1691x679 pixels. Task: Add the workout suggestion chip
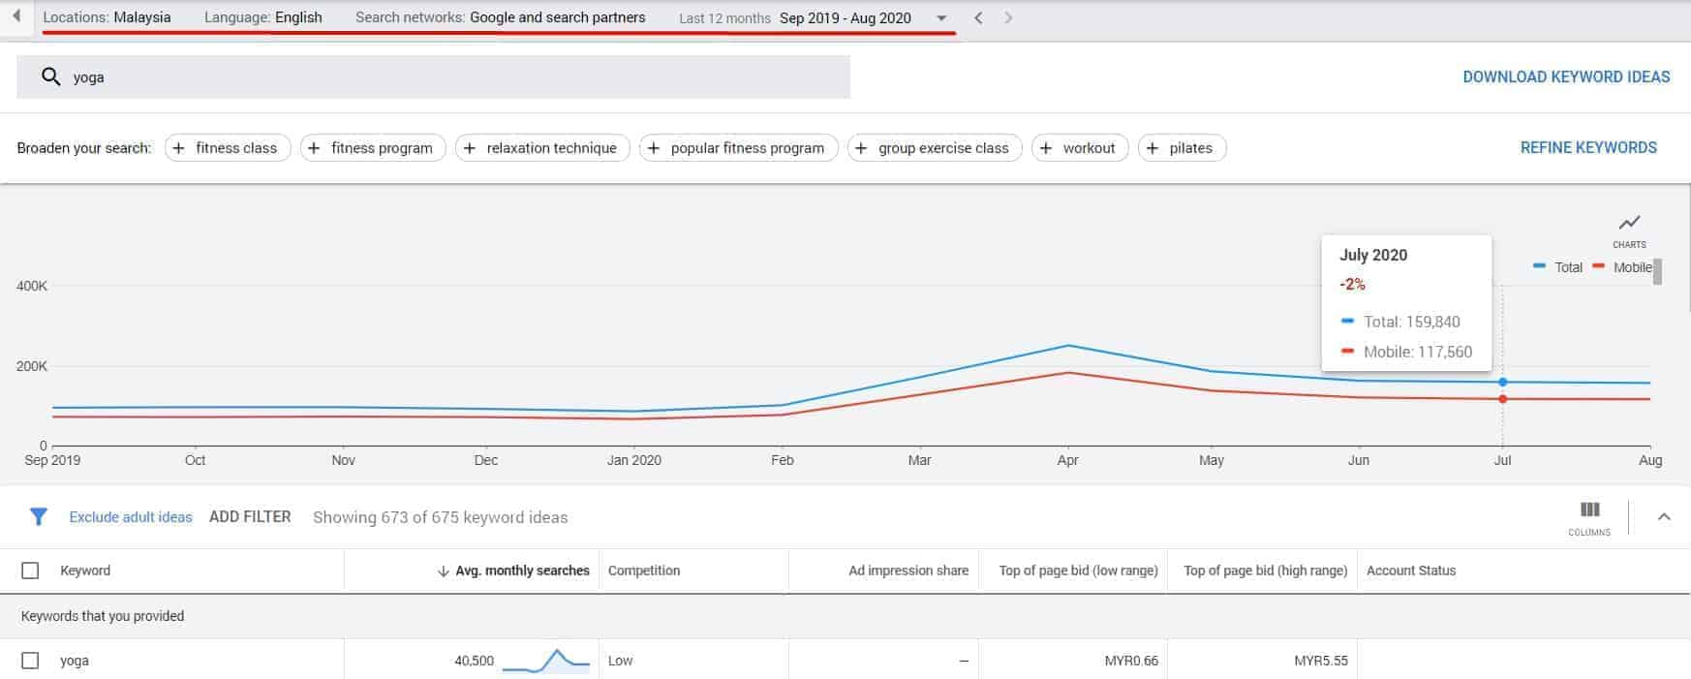(x=1080, y=148)
